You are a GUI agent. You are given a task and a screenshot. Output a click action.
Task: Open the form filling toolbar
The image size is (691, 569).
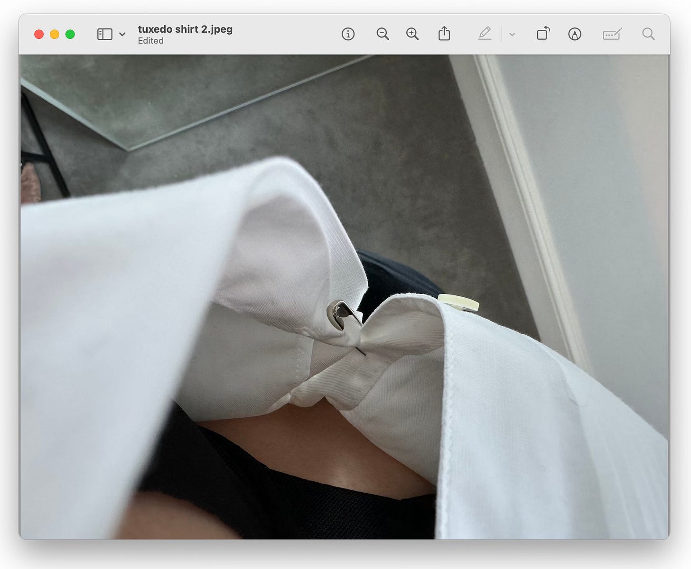point(612,34)
